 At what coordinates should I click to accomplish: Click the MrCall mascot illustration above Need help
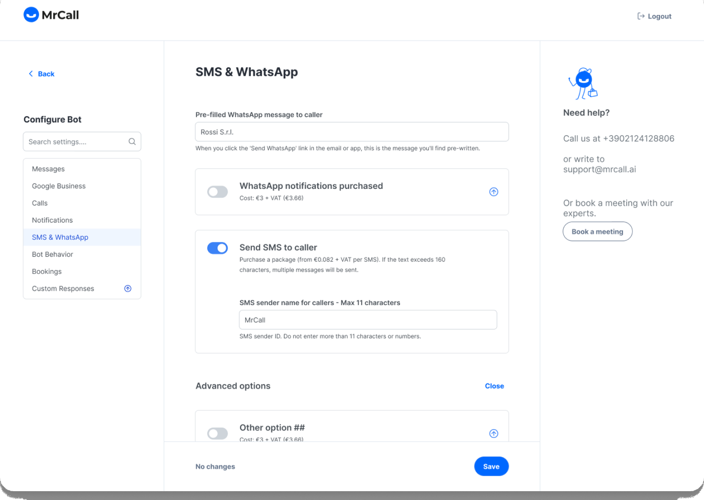point(583,83)
